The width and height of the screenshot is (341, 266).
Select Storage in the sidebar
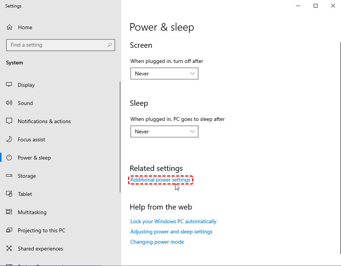tap(27, 176)
